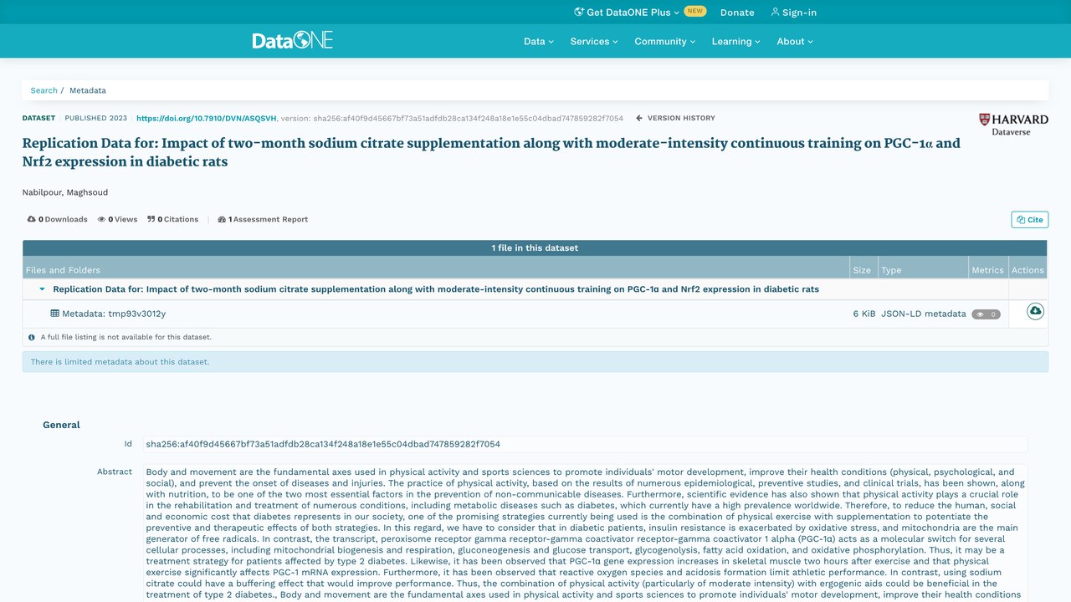Click the Metadata: tmp93v3012y file name

coord(114,314)
